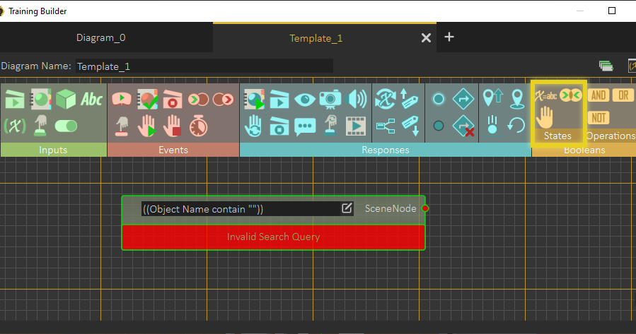Image resolution: width=636 pixels, height=334 pixels.
Task: Select the speech bubble message response
Action: click(305, 126)
